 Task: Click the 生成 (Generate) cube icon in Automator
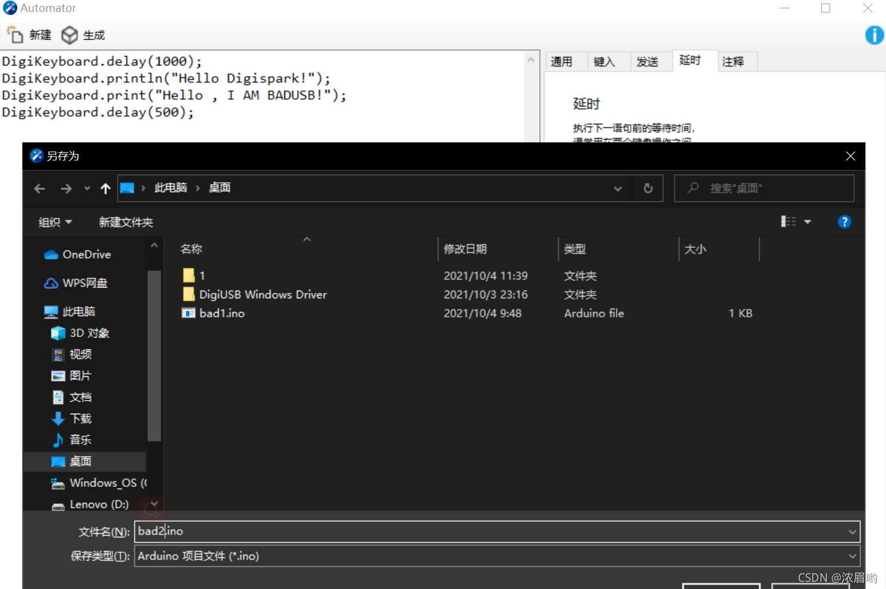point(70,35)
